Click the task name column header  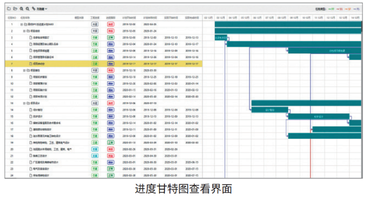pos(25,18)
